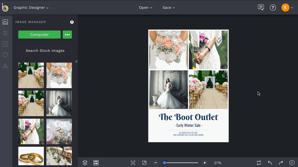Click the image panel scrollbar handle
The width and height of the screenshot is (298, 167).
pos(76,62)
